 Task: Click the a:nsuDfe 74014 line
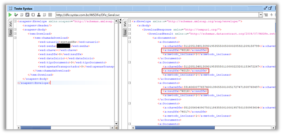(185, 50)
